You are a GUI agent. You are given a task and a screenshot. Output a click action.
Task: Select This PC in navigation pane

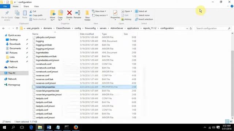click(12, 73)
